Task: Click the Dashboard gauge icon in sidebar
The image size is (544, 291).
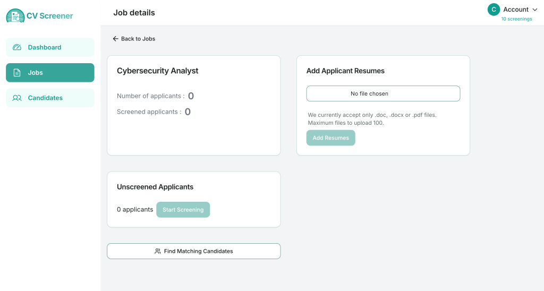Action: (17, 47)
